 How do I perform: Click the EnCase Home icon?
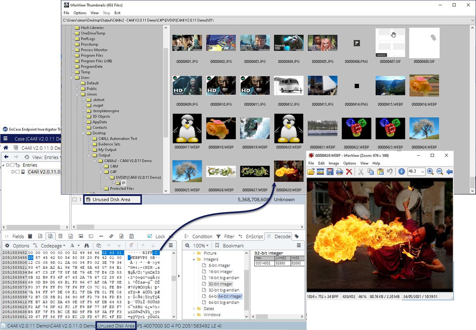tap(6, 148)
